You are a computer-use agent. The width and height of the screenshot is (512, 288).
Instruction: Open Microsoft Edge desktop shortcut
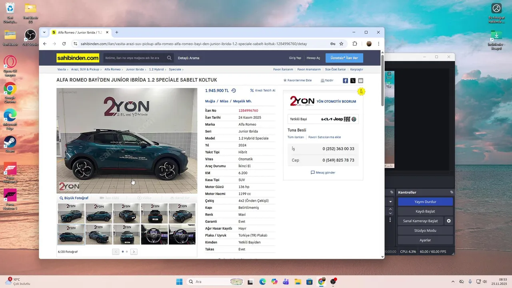[x=10, y=119]
